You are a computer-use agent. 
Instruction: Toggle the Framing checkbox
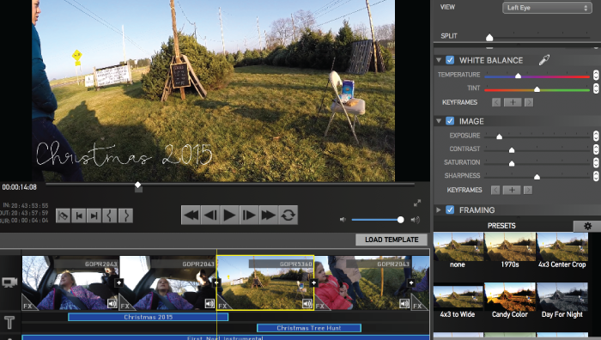coord(450,209)
